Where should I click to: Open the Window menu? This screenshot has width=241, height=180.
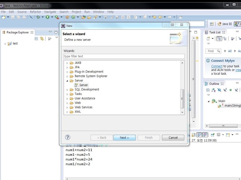coord(99,12)
